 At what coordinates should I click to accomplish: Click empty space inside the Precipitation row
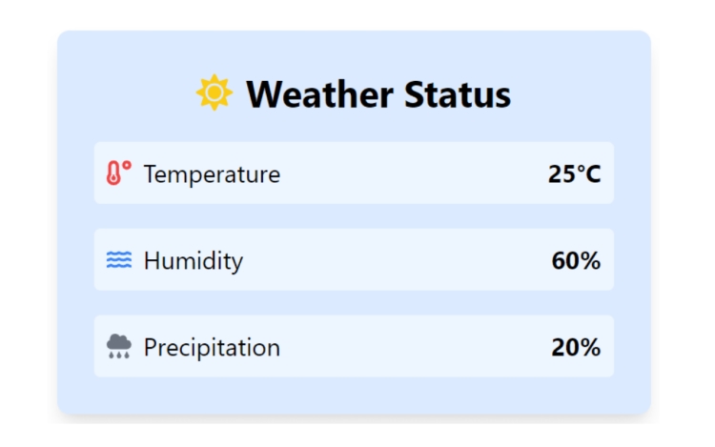410,346
